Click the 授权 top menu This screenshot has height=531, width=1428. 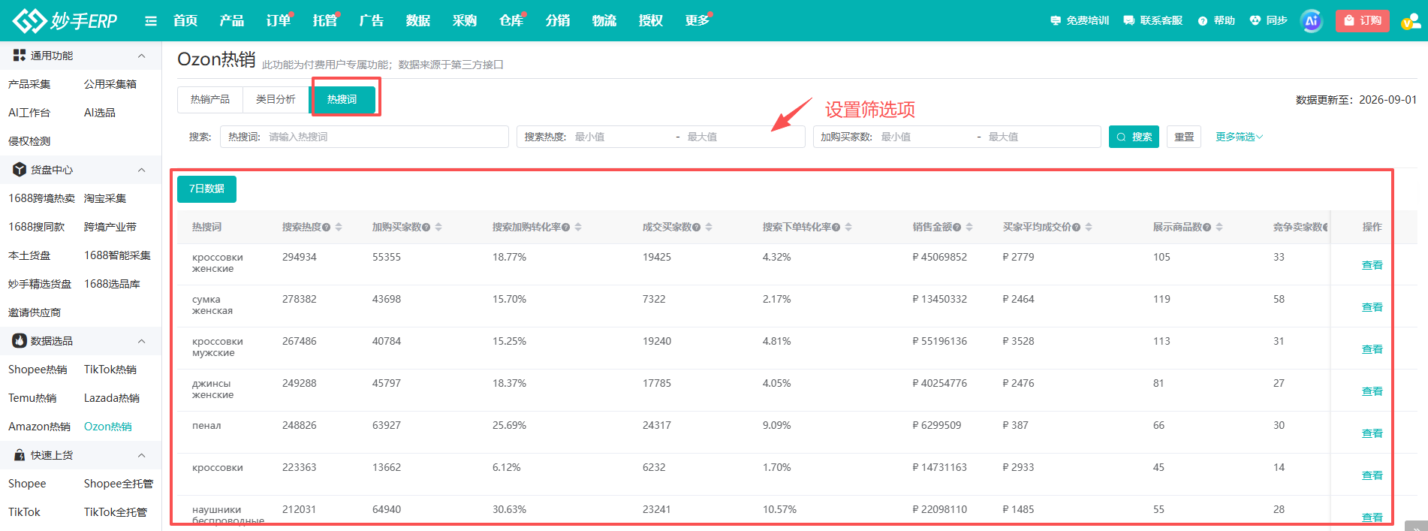coord(651,20)
